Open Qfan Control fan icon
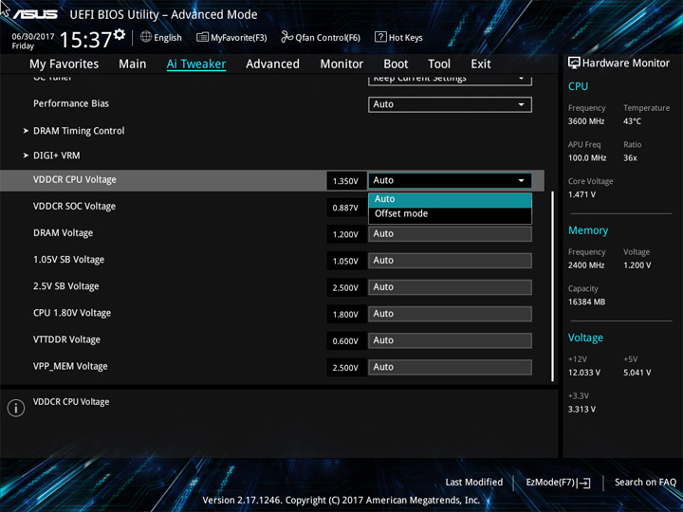This screenshot has height=512, width=683. click(x=286, y=37)
